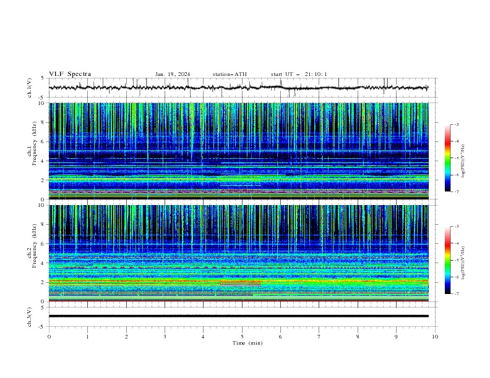Click the '-7' tick on ch.1 color bar
Viewport: 490px width, 378px height.
[x=457, y=191]
